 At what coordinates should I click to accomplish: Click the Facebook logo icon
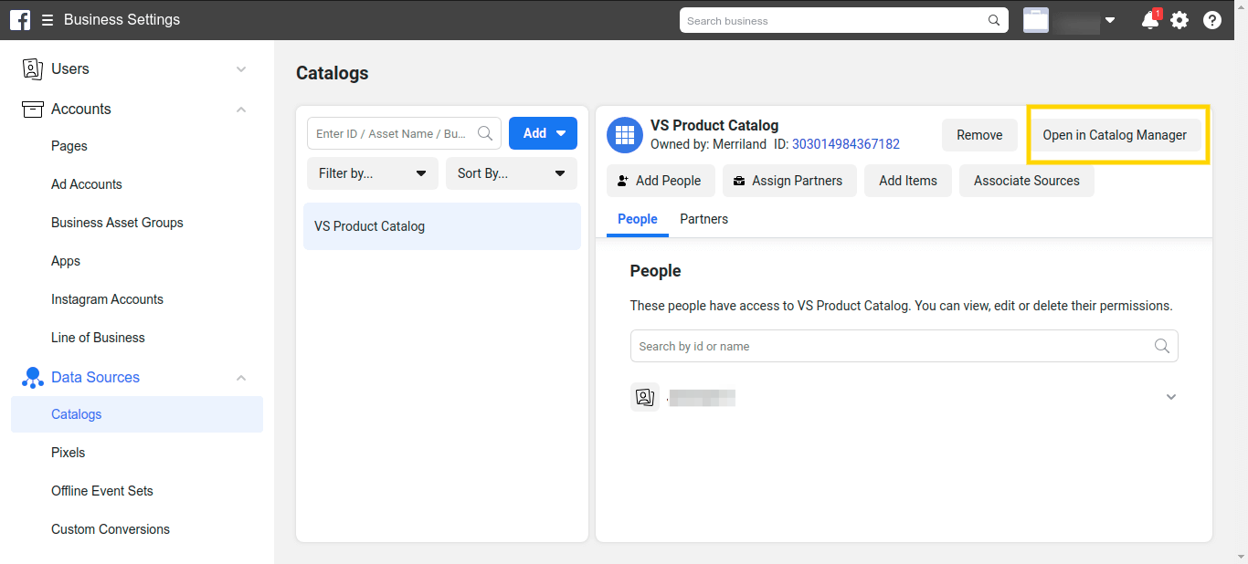[x=20, y=20]
